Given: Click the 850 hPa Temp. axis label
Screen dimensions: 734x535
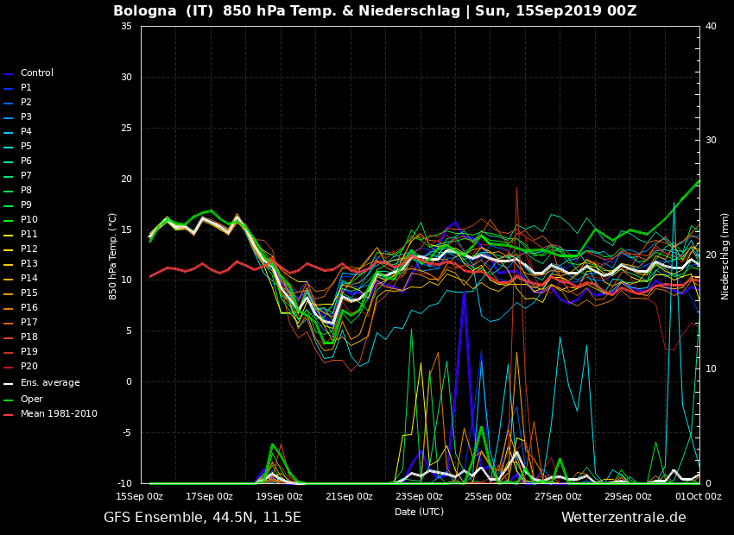Looking at the screenshot, I should pyautogui.click(x=113, y=255).
